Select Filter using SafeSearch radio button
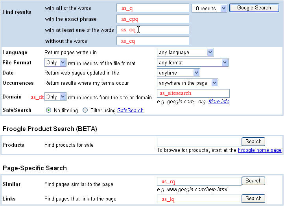This screenshot has height=206, width=284. tap(85, 111)
